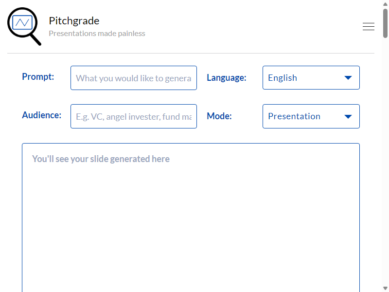
Task: Open the hamburger menu
Action: tap(369, 26)
